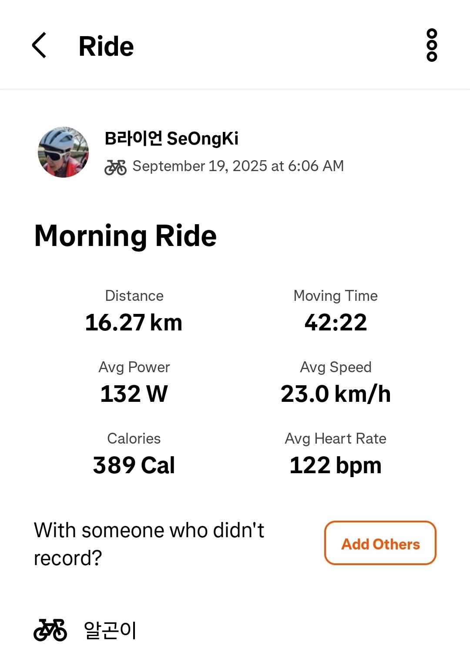Image resolution: width=470 pixels, height=670 pixels.
Task: Select the Moving Time 42:22 stat
Action: click(x=336, y=323)
